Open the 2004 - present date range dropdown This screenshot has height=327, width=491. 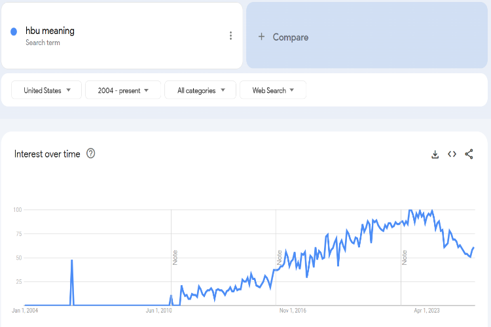123,91
